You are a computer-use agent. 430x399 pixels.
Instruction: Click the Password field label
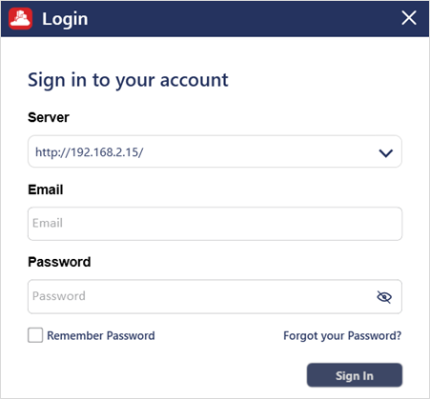(x=59, y=262)
